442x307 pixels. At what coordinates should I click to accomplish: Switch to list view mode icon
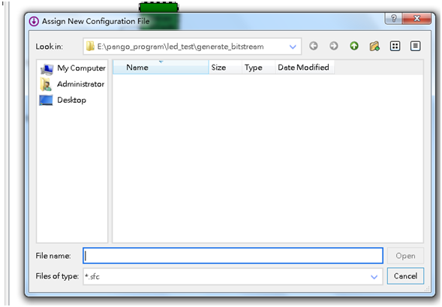(x=395, y=46)
